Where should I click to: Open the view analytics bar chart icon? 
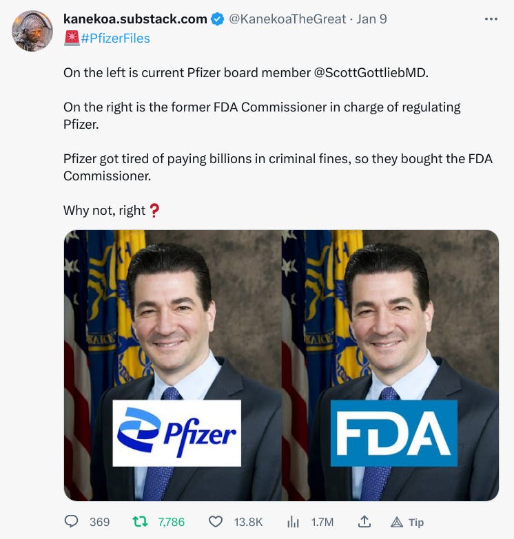[293, 522]
